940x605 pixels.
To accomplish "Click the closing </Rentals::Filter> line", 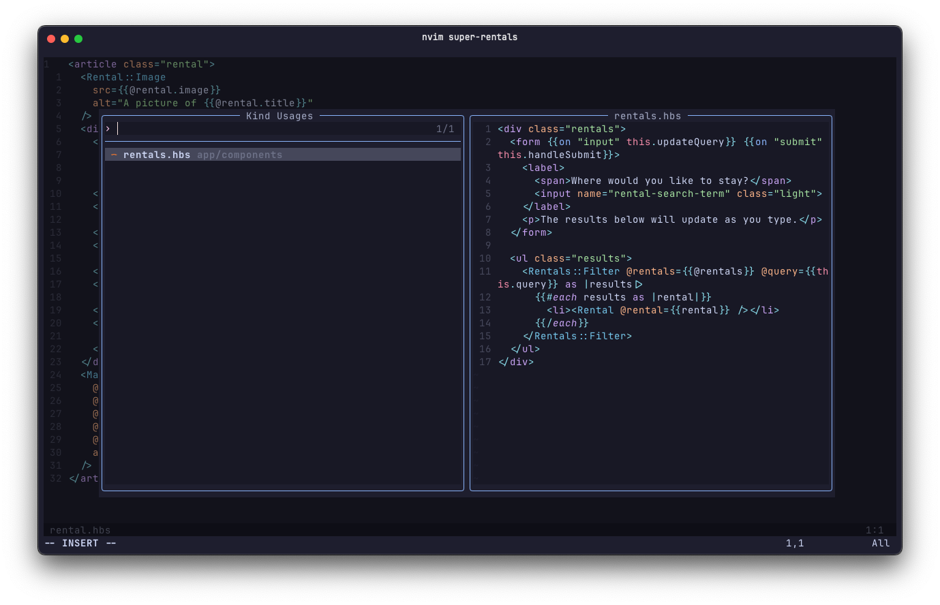I will (577, 336).
